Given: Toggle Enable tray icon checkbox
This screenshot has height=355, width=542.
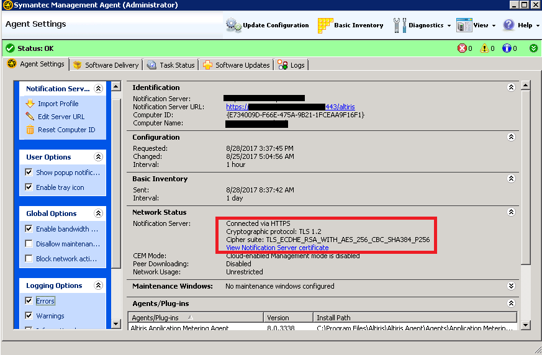Looking at the screenshot, I should (29, 187).
